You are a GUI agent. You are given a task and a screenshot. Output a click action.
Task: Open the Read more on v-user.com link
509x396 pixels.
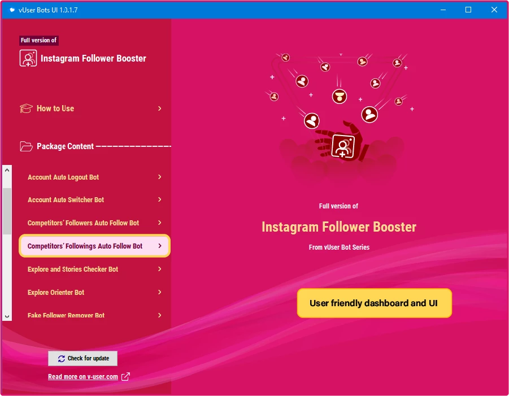point(83,377)
